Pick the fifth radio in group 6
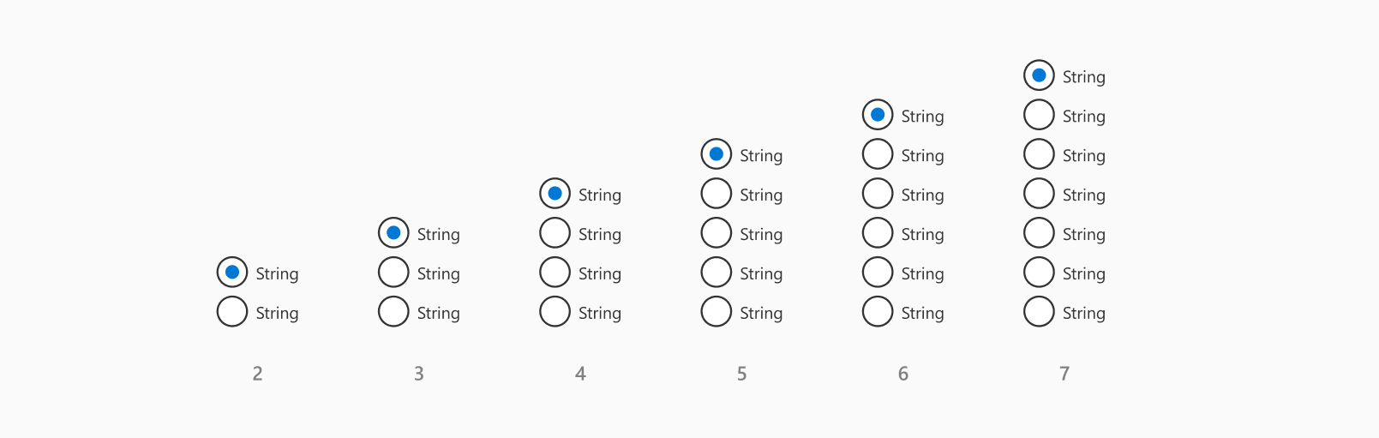 [x=878, y=273]
